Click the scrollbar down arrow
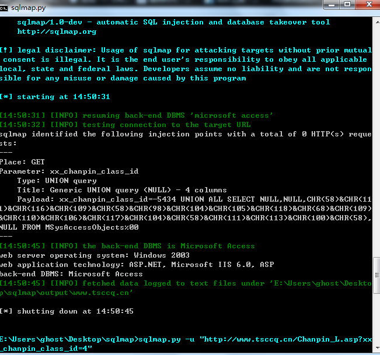Screen dimensions: 380x355 click(x=377, y=348)
